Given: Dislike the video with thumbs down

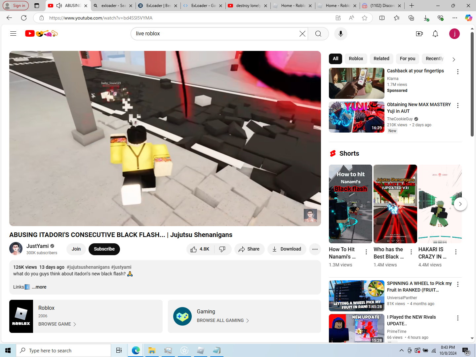Looking at the screenshot, I should 222,249.
